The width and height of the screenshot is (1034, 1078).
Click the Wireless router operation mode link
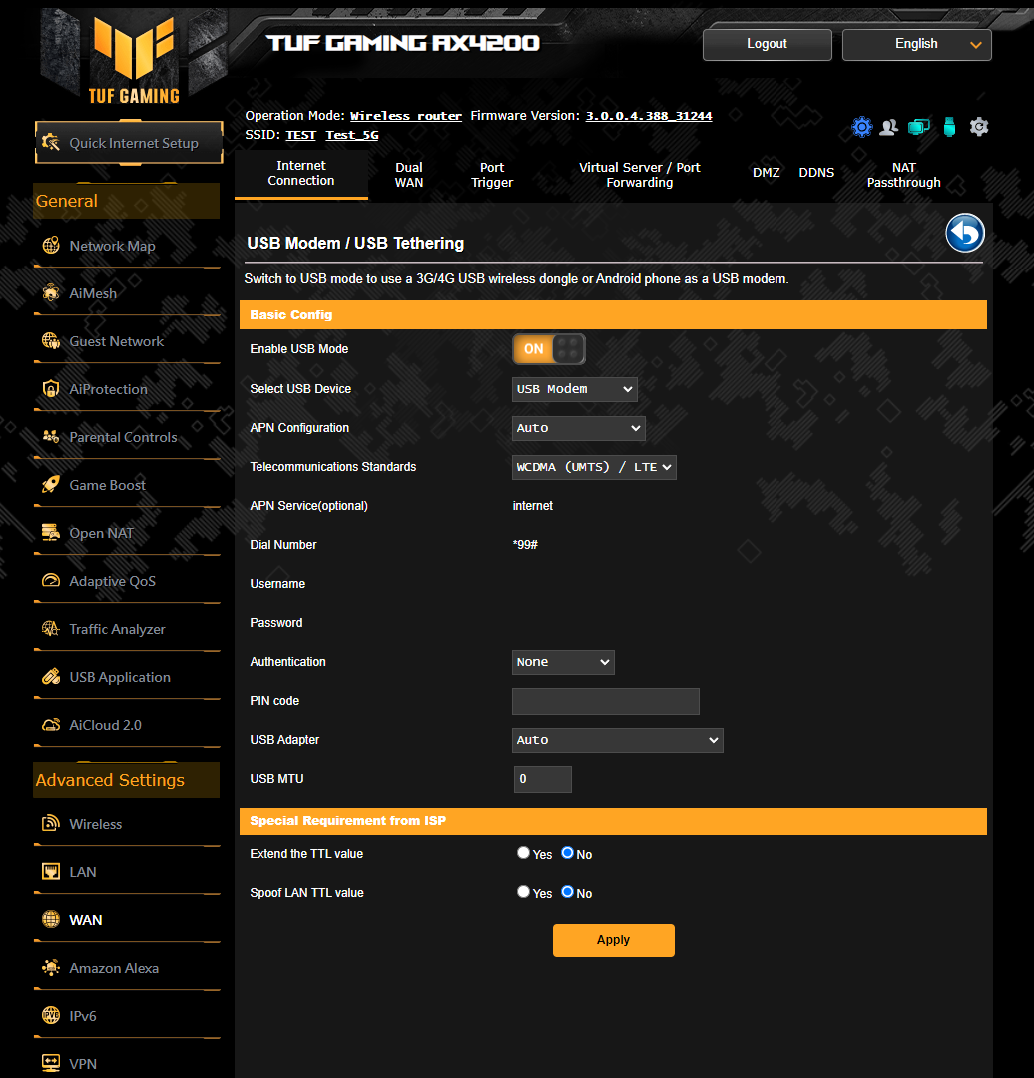click(x=405, y=116)
